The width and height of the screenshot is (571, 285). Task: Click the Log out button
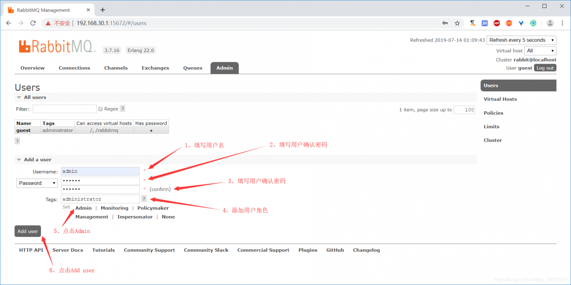click(545, 68)
